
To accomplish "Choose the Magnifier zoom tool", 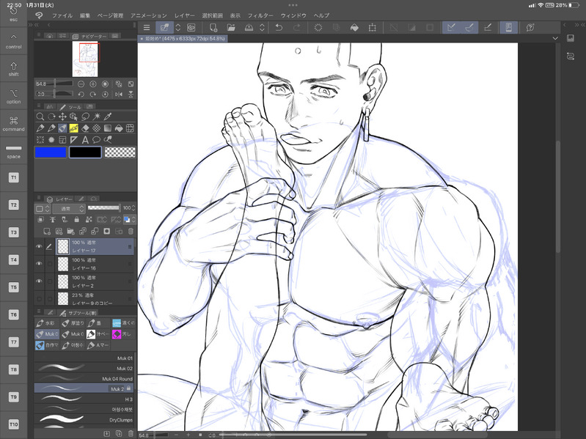I will pyautogui.click(x=40, y=117).
